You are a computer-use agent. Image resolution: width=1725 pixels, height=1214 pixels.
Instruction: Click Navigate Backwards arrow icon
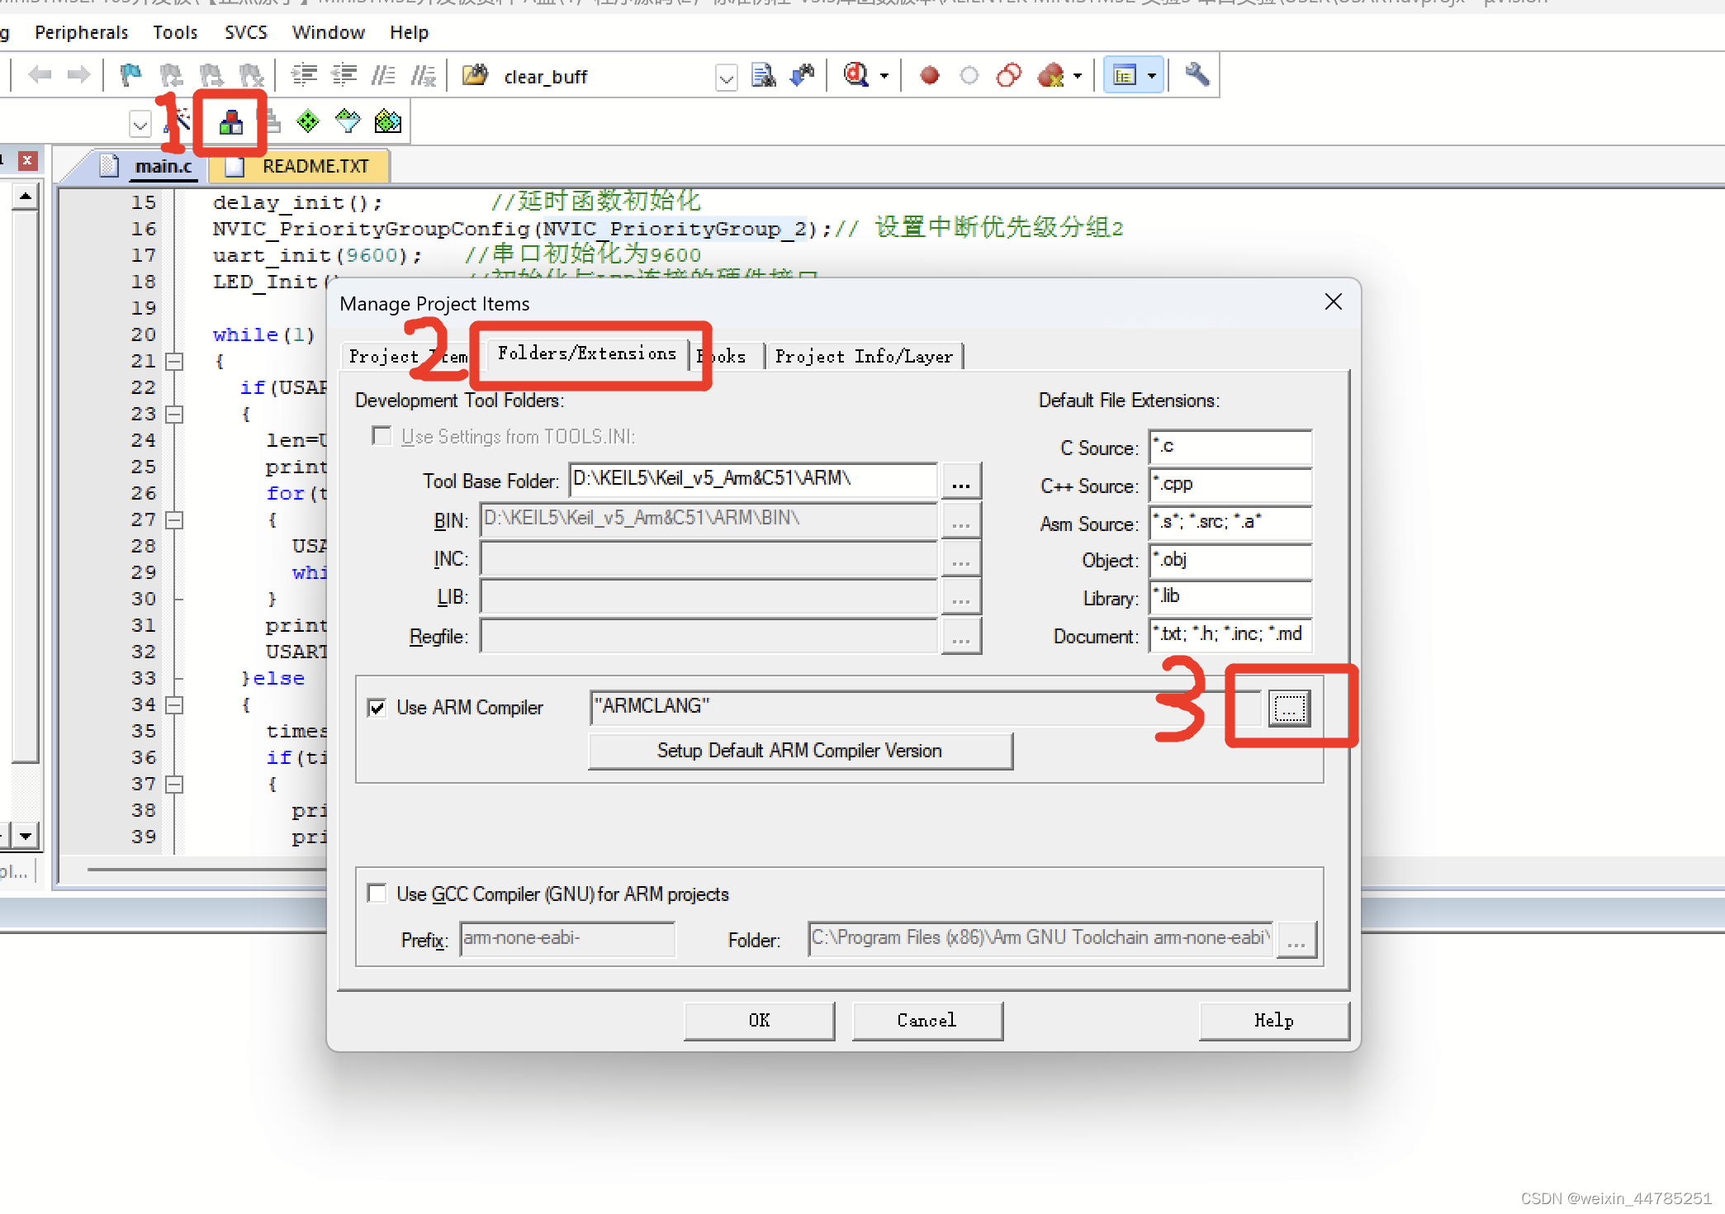click(x=39, y=76)
